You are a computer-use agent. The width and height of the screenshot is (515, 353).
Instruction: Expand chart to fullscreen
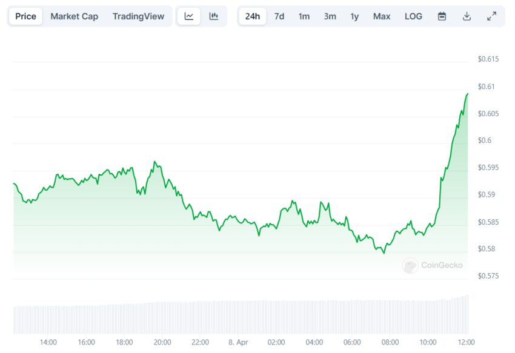pos(492,16)
